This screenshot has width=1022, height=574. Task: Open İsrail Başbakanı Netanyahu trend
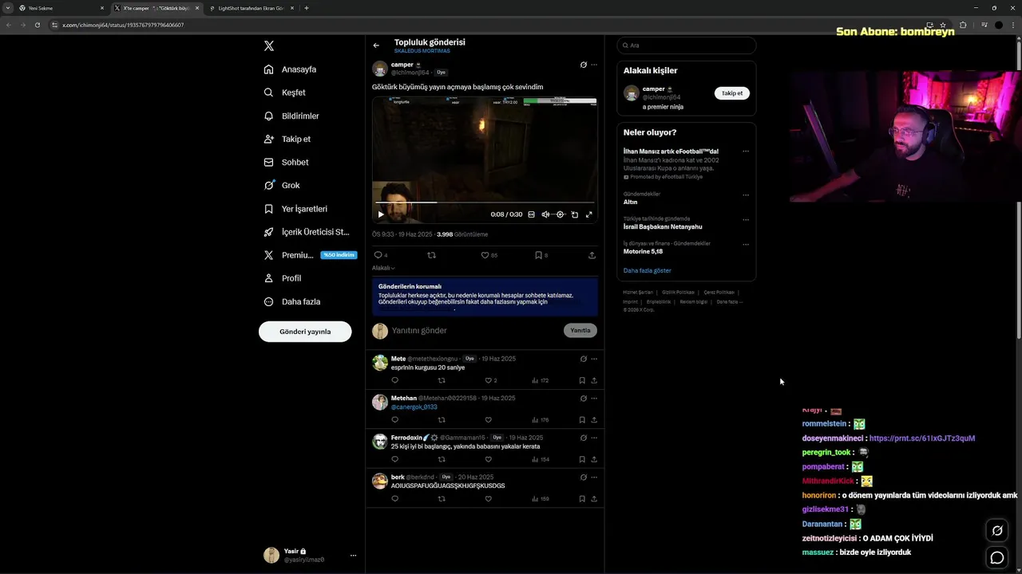point(663,226)
